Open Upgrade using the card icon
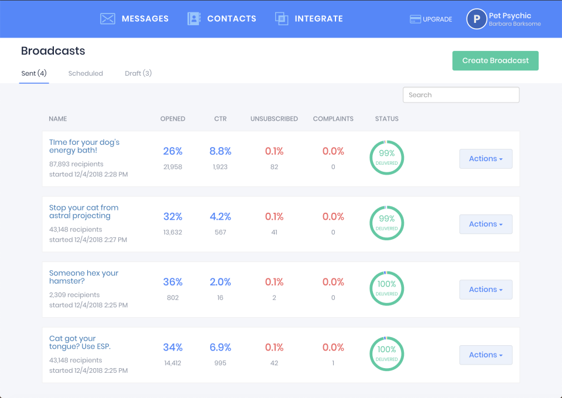 pyautogui.click(x=416, y=19)
